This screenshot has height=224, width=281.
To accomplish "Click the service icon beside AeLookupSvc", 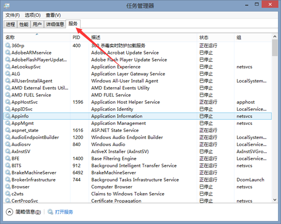I will click(8, 67).
